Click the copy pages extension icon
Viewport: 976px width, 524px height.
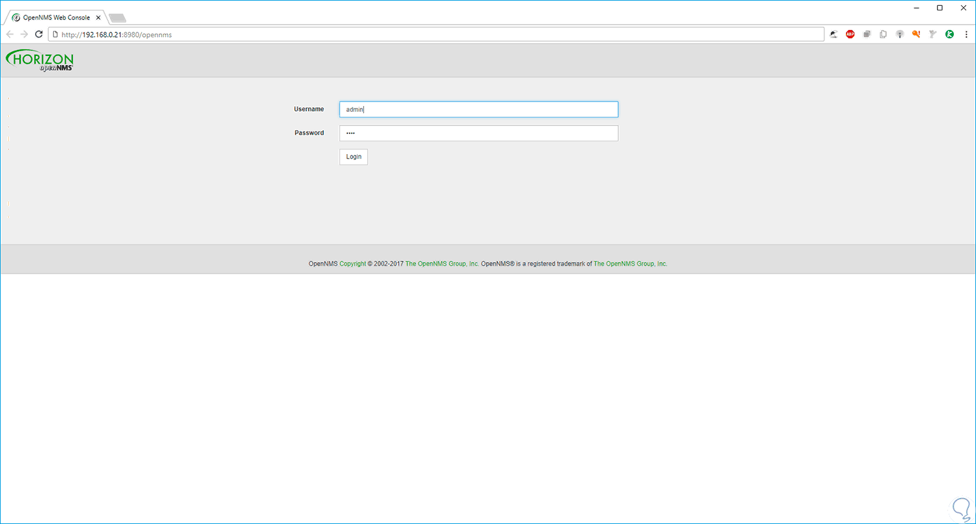point(883,34)
